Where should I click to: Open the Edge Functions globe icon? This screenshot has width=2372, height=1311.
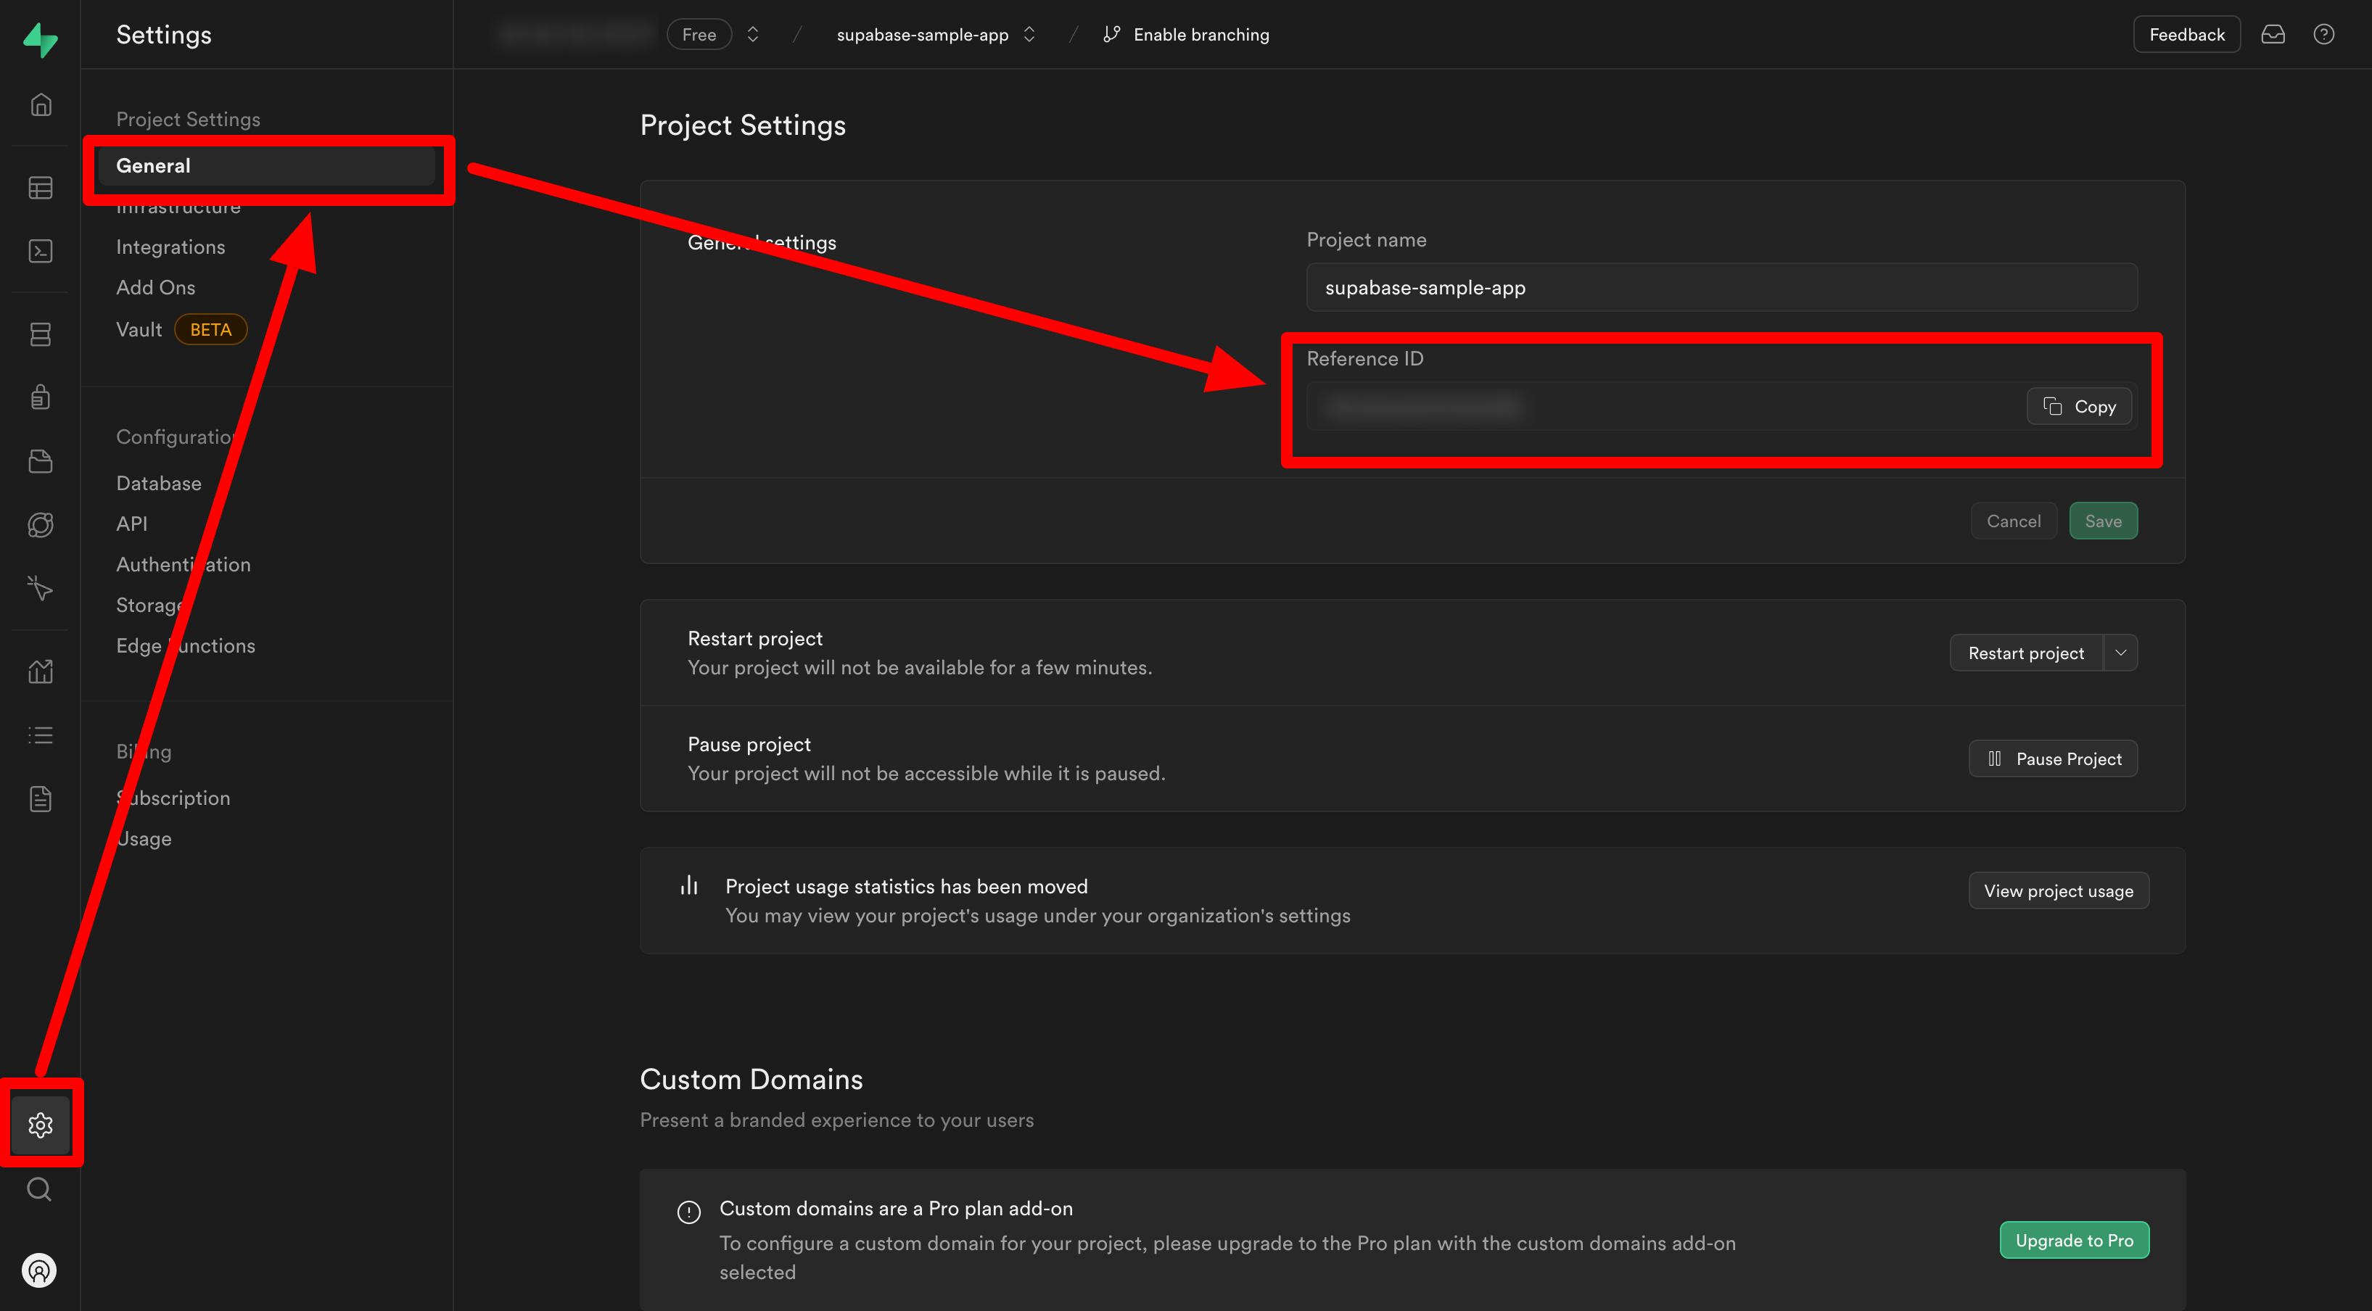point(41,525)
